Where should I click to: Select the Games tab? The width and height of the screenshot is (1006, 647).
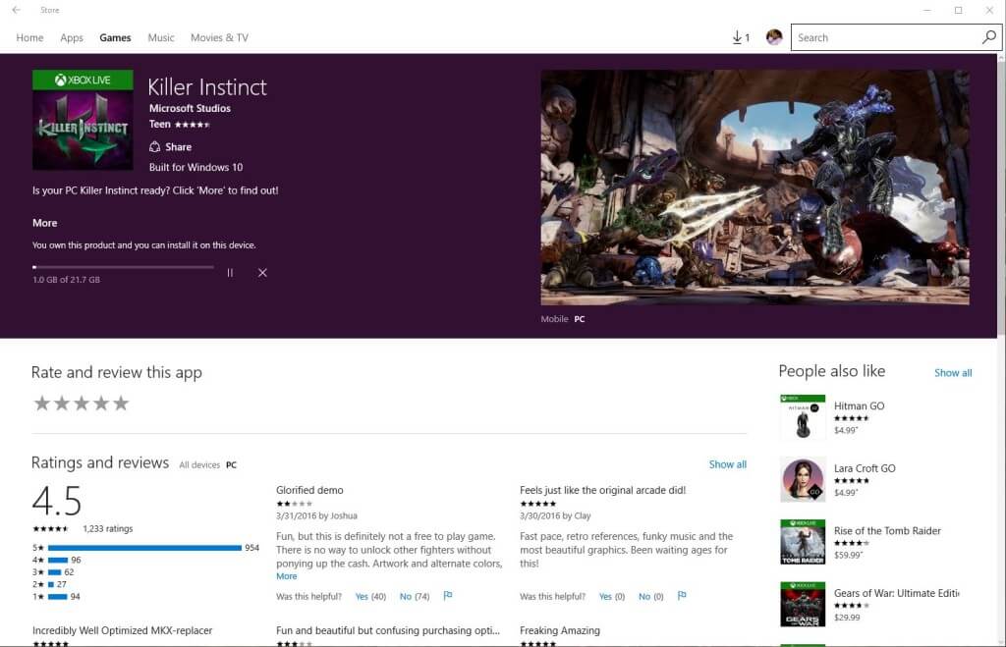[x=116, y=38]
